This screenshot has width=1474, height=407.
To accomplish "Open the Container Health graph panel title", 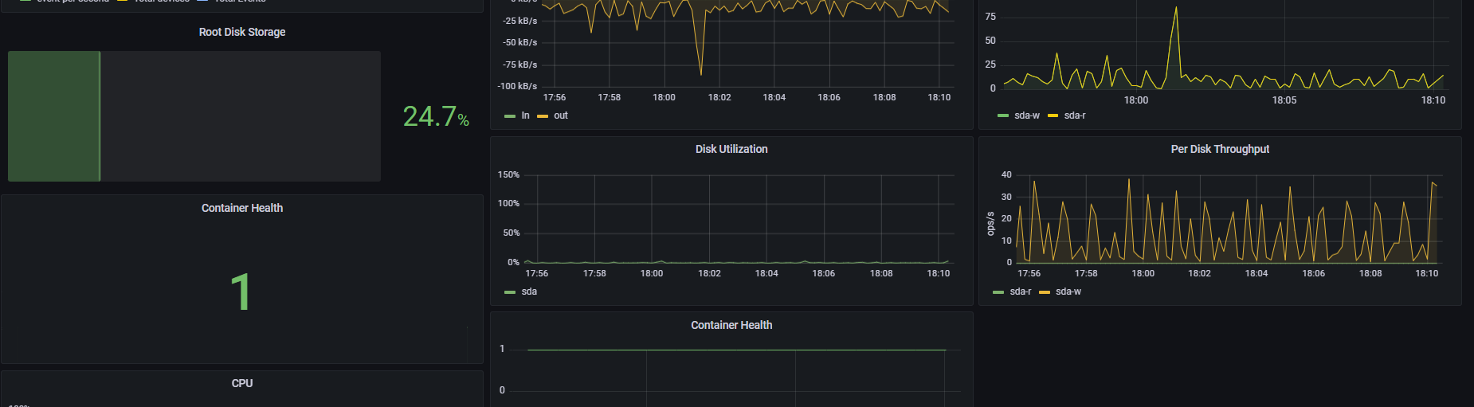I will pyautogui.click(x=731, y=325).
